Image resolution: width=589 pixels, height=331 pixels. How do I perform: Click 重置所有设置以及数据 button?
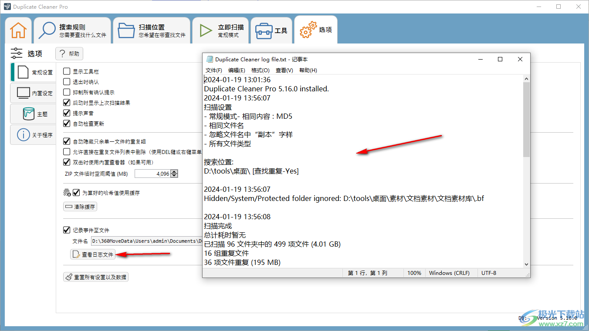pyautogui.click(x=96, y=277)
